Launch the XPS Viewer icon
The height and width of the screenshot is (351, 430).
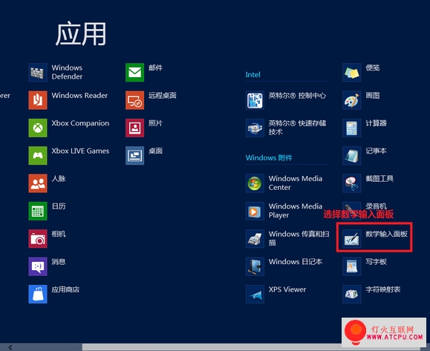(255, 294)
